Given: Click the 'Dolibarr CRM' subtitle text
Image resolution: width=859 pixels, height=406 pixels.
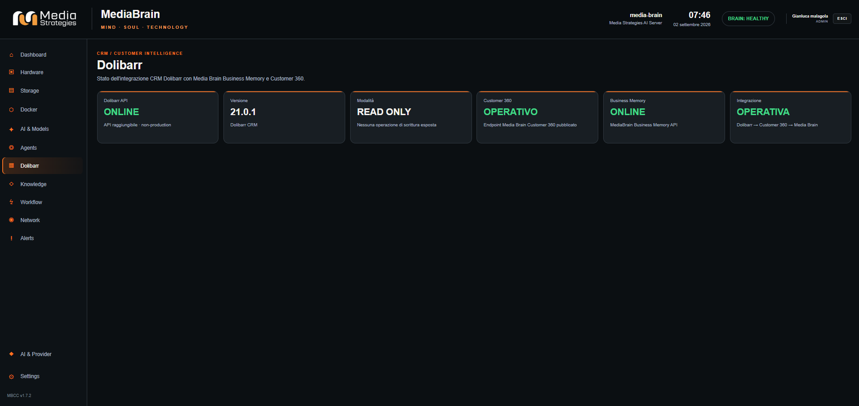Looking at the screenshot, I should click(244, 125).
